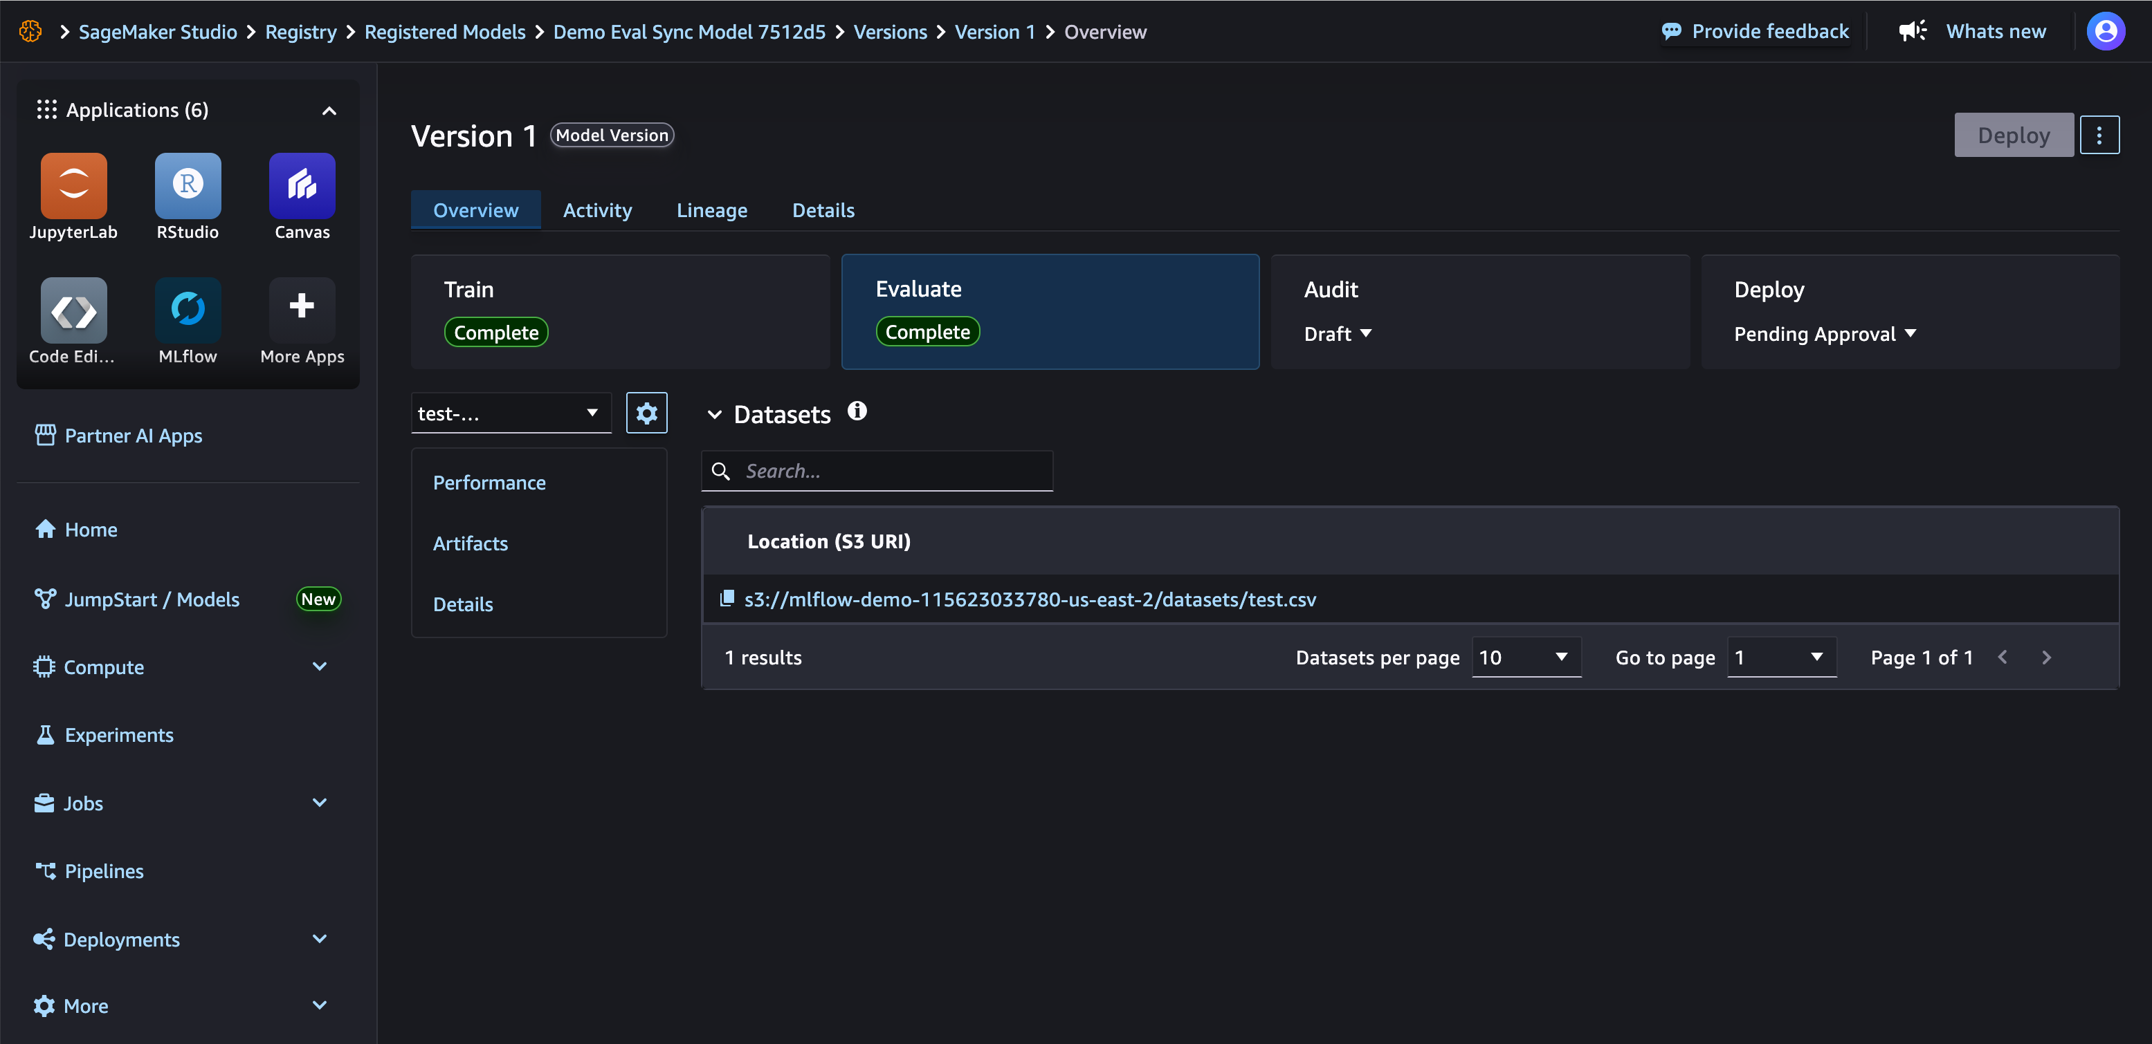Image resolution: width=2152 pixels, height=1044 pixels.
Task: Launch the MLflow application
Action: click(188, 310)
